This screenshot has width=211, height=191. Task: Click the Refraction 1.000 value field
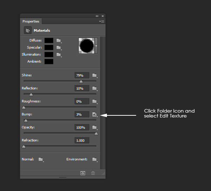click(82, 141)
